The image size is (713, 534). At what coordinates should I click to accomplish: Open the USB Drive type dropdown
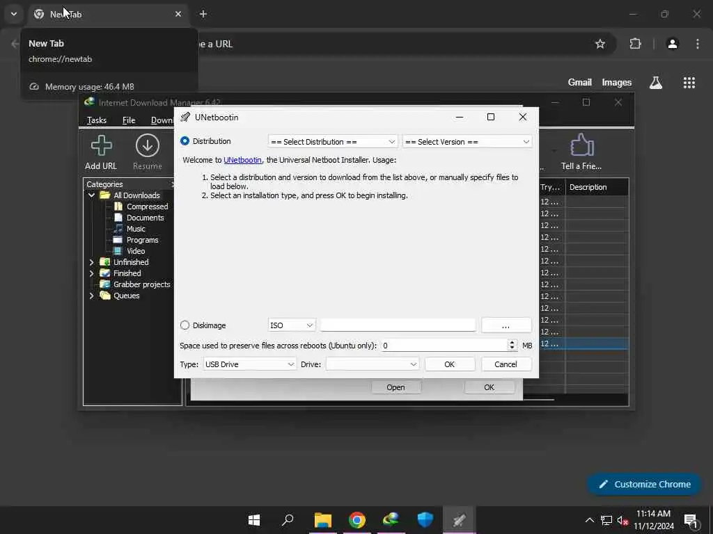250,364
